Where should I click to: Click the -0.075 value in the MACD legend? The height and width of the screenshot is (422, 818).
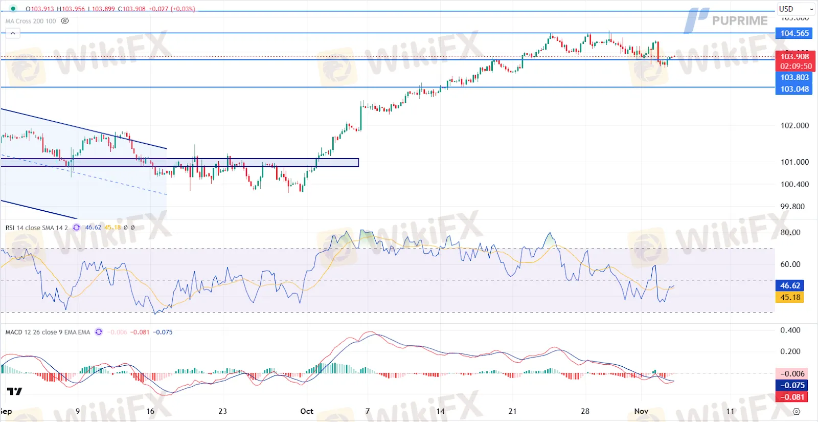(163, 332)
